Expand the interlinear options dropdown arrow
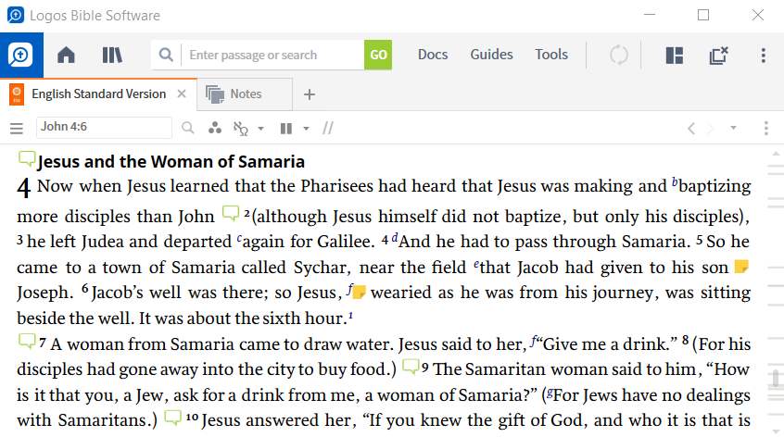 pos(260,129)
